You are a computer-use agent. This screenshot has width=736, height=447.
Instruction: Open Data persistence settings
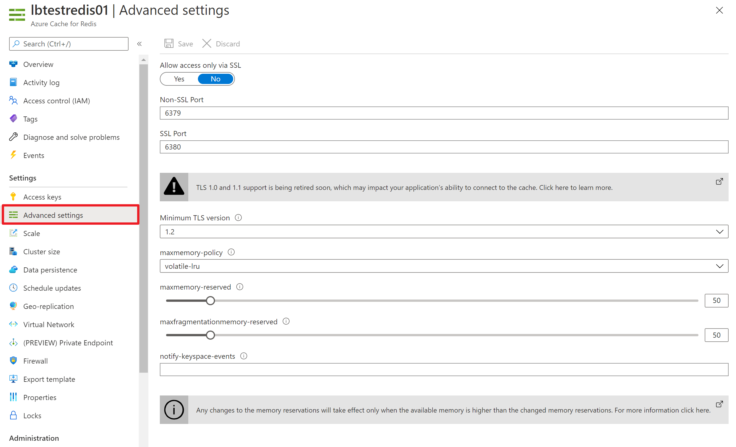click(x=50, y=270)
